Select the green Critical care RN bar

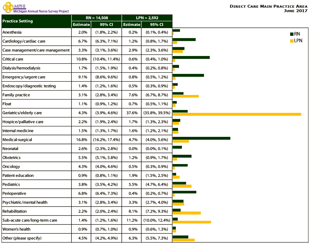(191, 58)
